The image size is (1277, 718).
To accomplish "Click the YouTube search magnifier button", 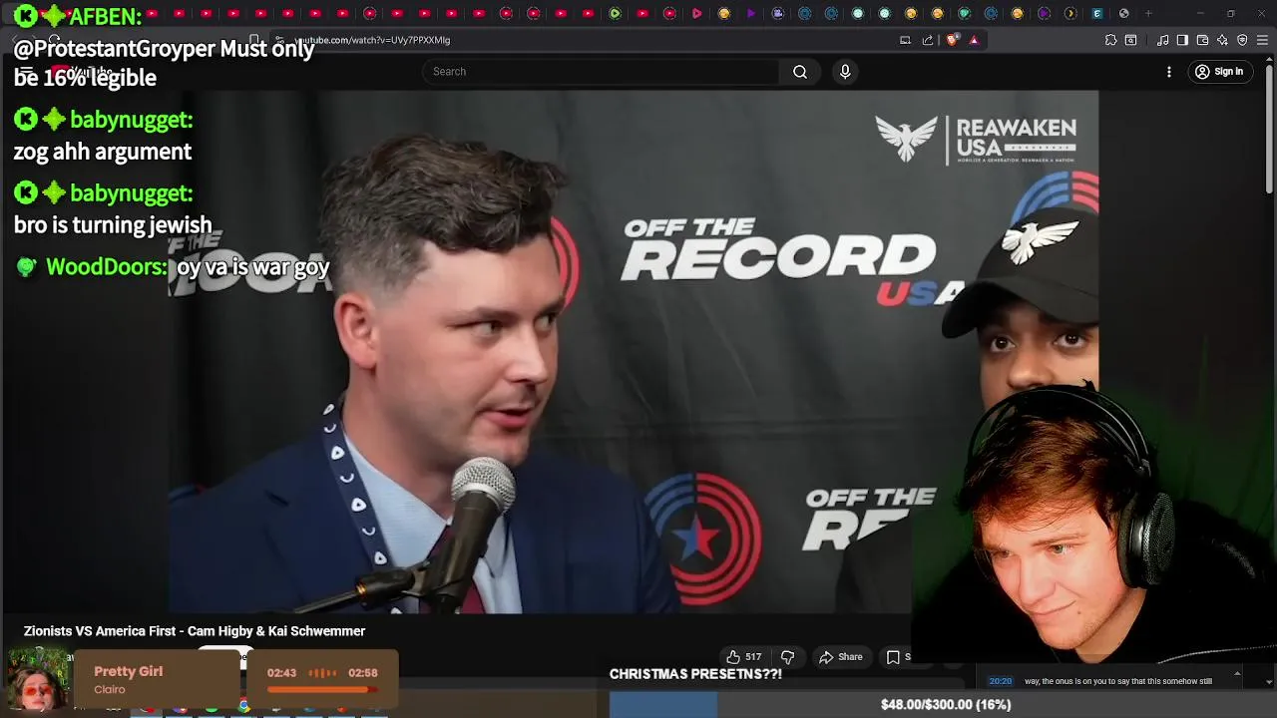I will click(x=800, y=72).
